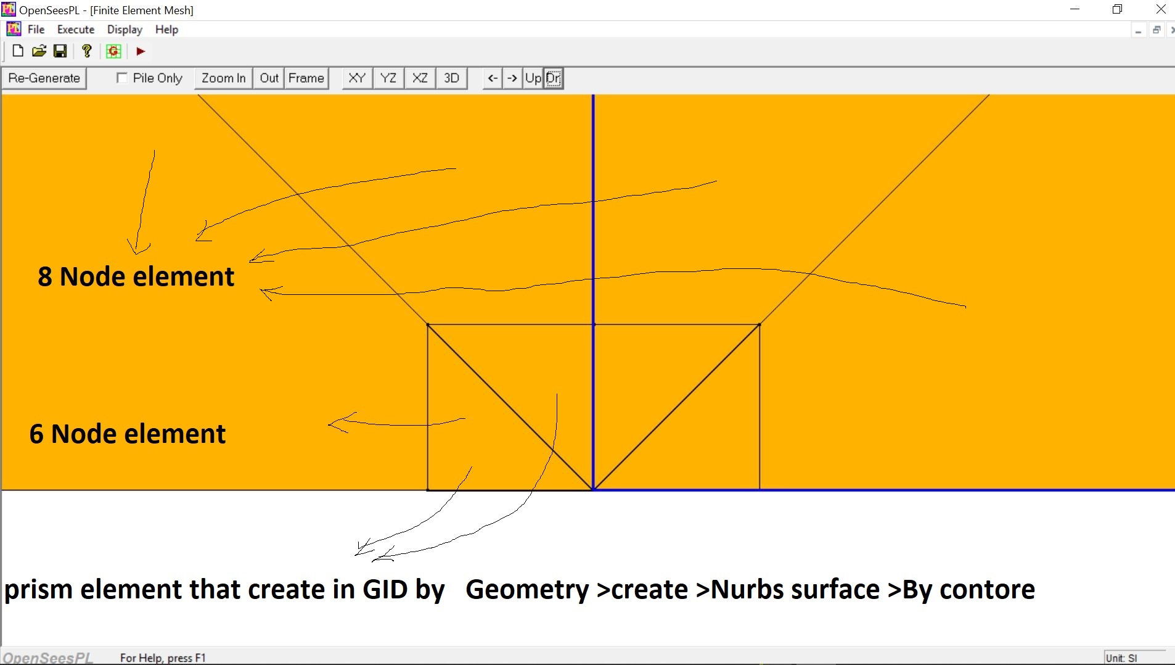Save the model using the floppy disk icon
This screenshot has width=1175, height=665.
(60, 51)
